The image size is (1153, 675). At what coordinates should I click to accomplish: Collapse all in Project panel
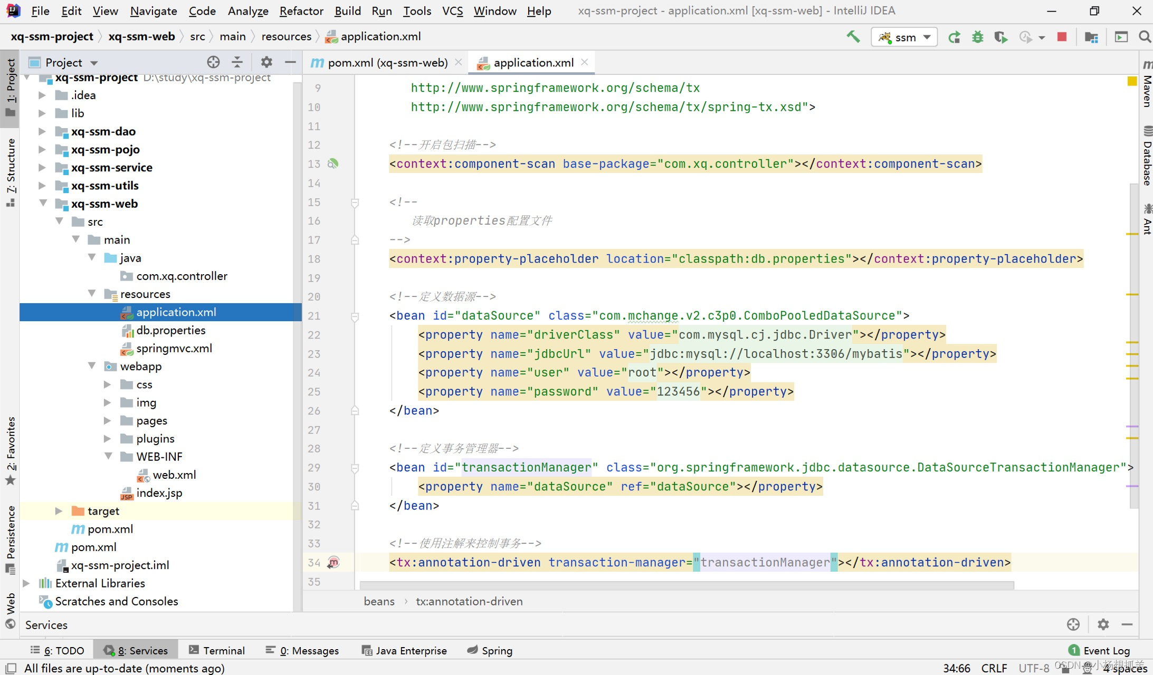[x=237, y=62]
